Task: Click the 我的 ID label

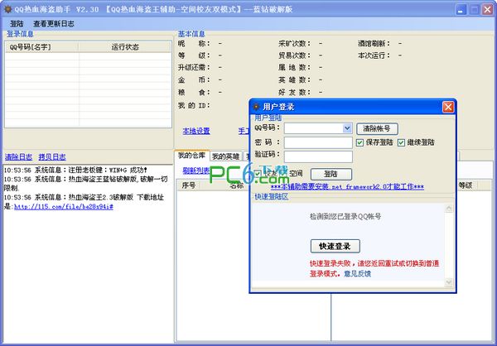Action: pos(194,105)
